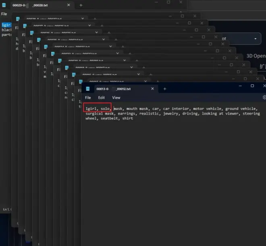
Task: Click 'mouth mask' in the editor text
Action: (x=137, y=109)
